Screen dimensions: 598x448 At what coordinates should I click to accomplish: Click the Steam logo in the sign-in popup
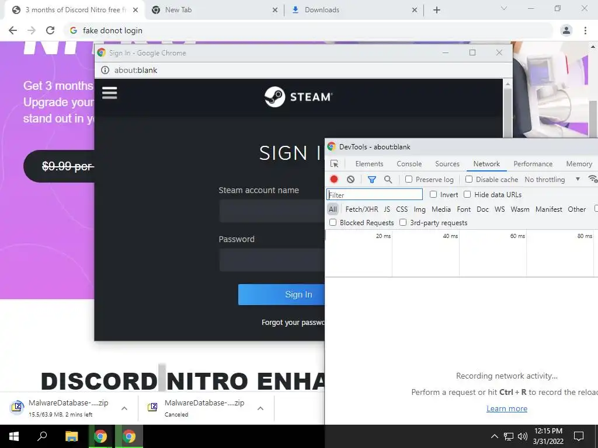pyautogui.click(x=298, y=97)
